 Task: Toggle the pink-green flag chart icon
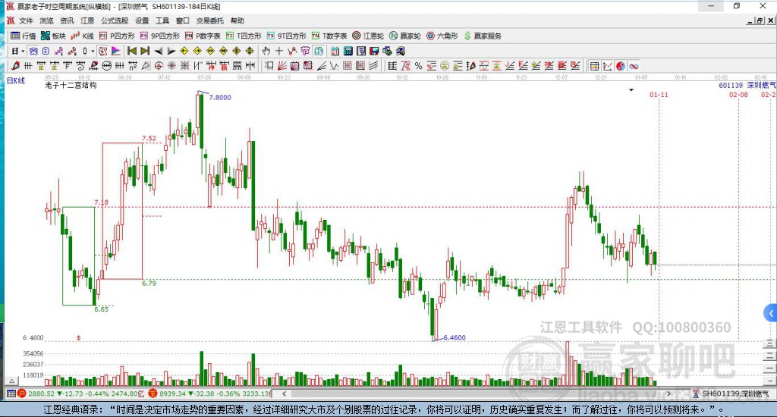116,51
